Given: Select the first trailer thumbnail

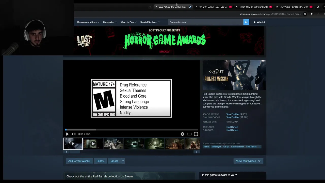Looking at the screenshot, I should [73, 144].
